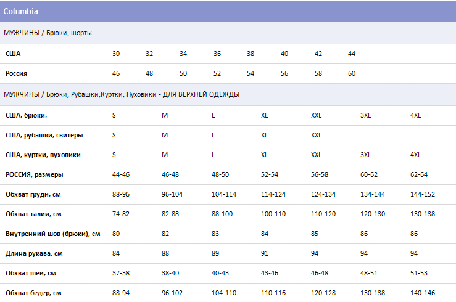
Task: Select 4XL in the брюки row
Action: pyautogui.click(x=415, y=116)
